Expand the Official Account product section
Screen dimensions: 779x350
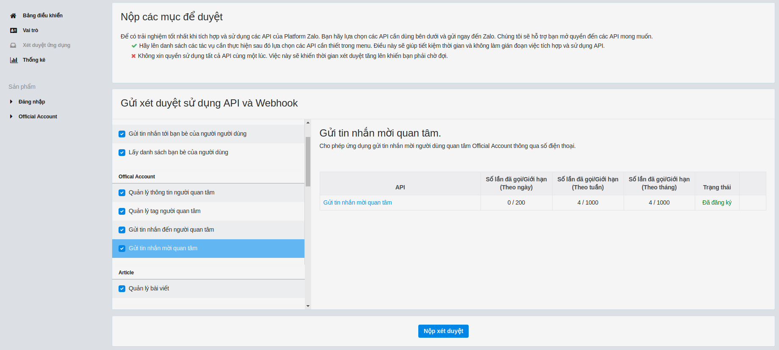11,117
